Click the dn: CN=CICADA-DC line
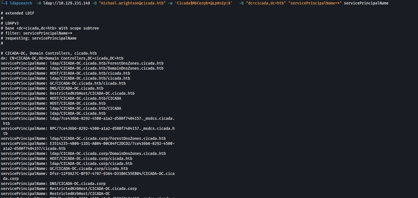 point(62,58)
